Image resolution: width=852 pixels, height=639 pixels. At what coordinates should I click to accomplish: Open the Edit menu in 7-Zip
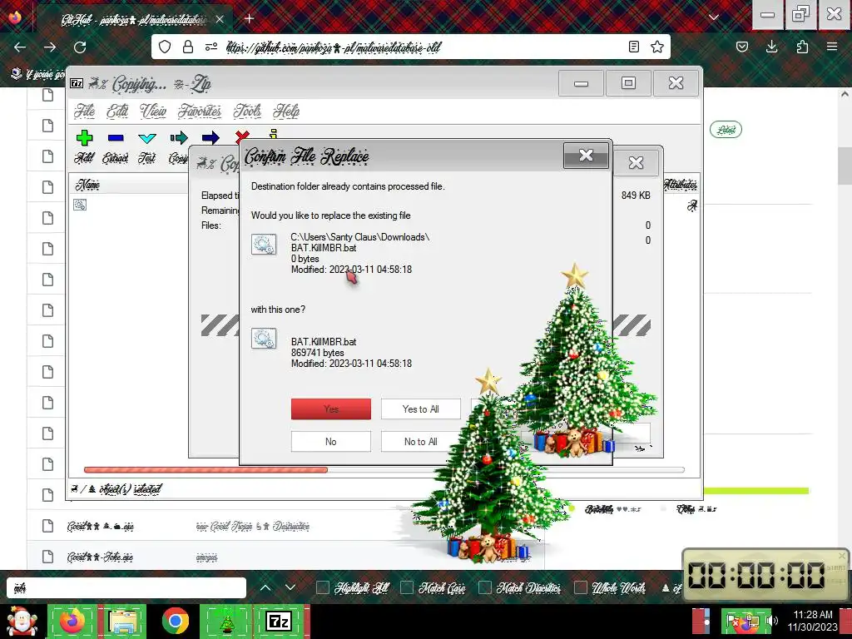pos(117,111)
